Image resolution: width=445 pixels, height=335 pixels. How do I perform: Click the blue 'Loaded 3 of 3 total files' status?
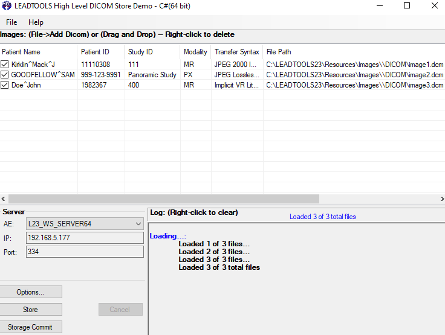click(x=323, y=217)
